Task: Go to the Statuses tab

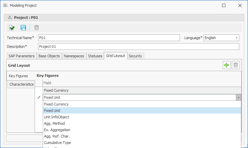Action: [x=95, y=56]
